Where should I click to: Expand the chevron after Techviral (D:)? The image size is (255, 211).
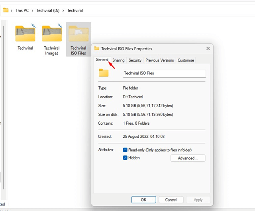[63, 11]
